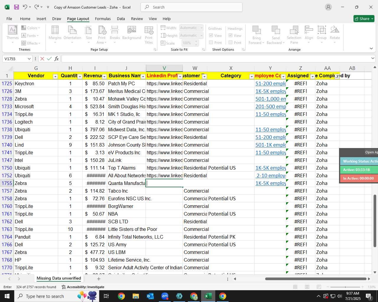
Task: Open the 51-200 employees link in row 1725
Action: (271, 83)
